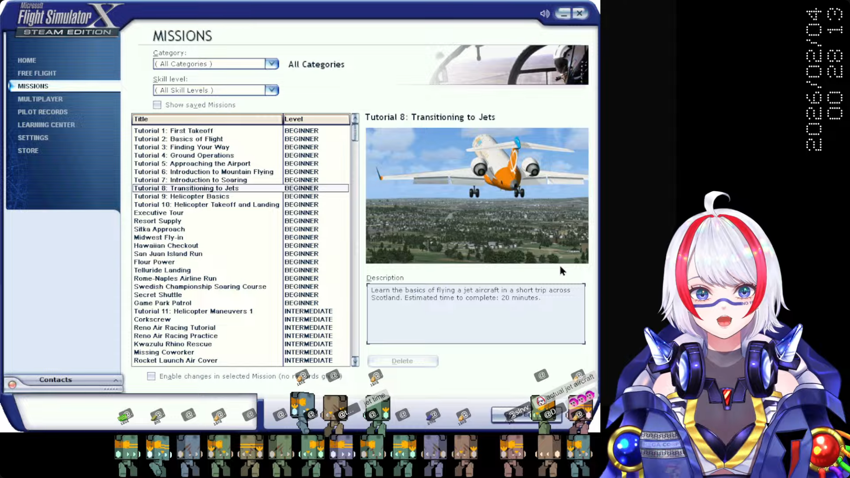Mute sound with the speaker icon
Image resolution: width=850 pixels, height=478 pixels.
coord(545,13)
